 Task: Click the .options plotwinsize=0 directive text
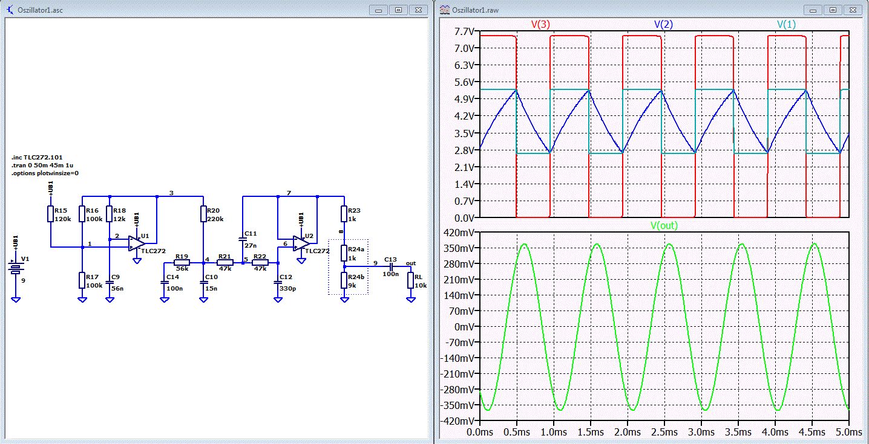point(45,173)
